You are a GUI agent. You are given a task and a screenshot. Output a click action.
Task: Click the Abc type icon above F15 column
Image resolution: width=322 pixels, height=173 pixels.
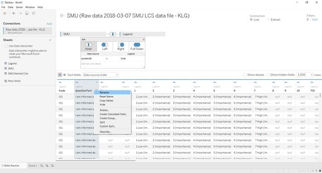312,82
